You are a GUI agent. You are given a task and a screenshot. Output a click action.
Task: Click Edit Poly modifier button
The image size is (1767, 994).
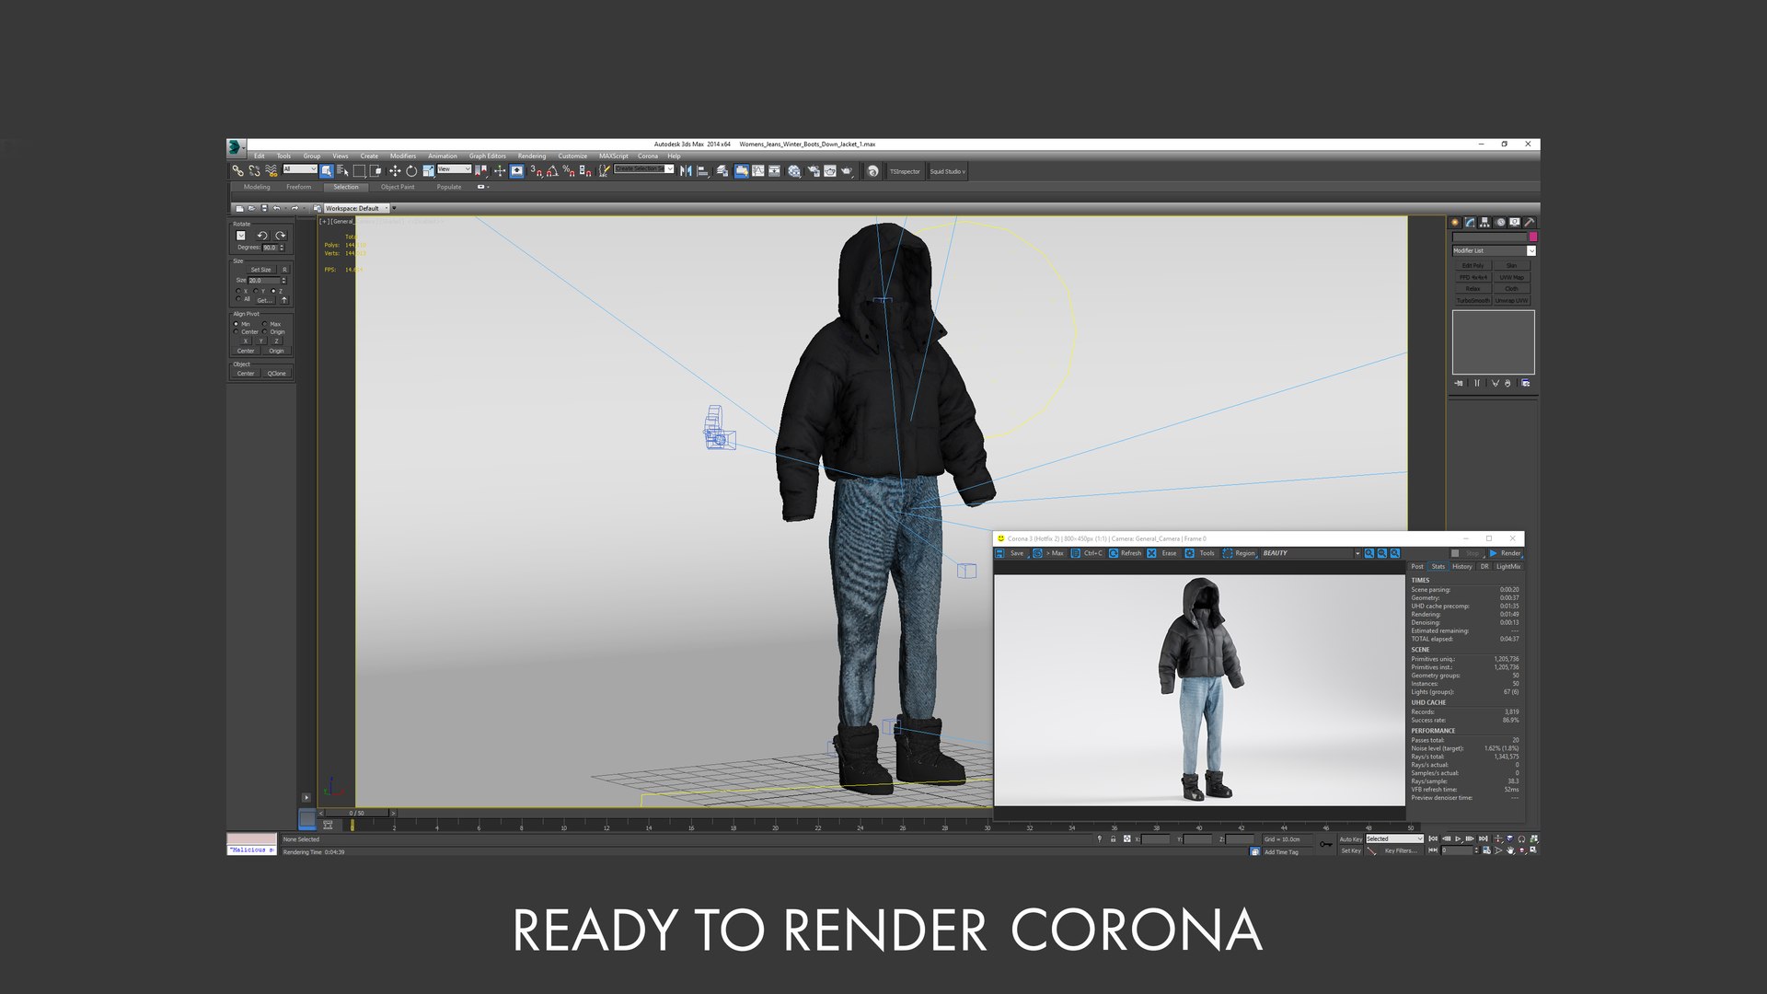click(x=1473, y=265)
